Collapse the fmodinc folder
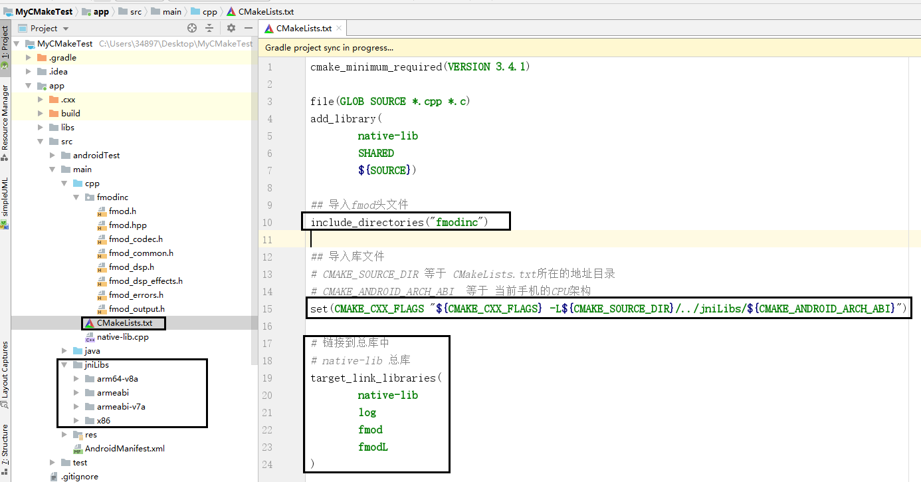The height and width of the screenshot is (482, 921). (x=76, y=197)
